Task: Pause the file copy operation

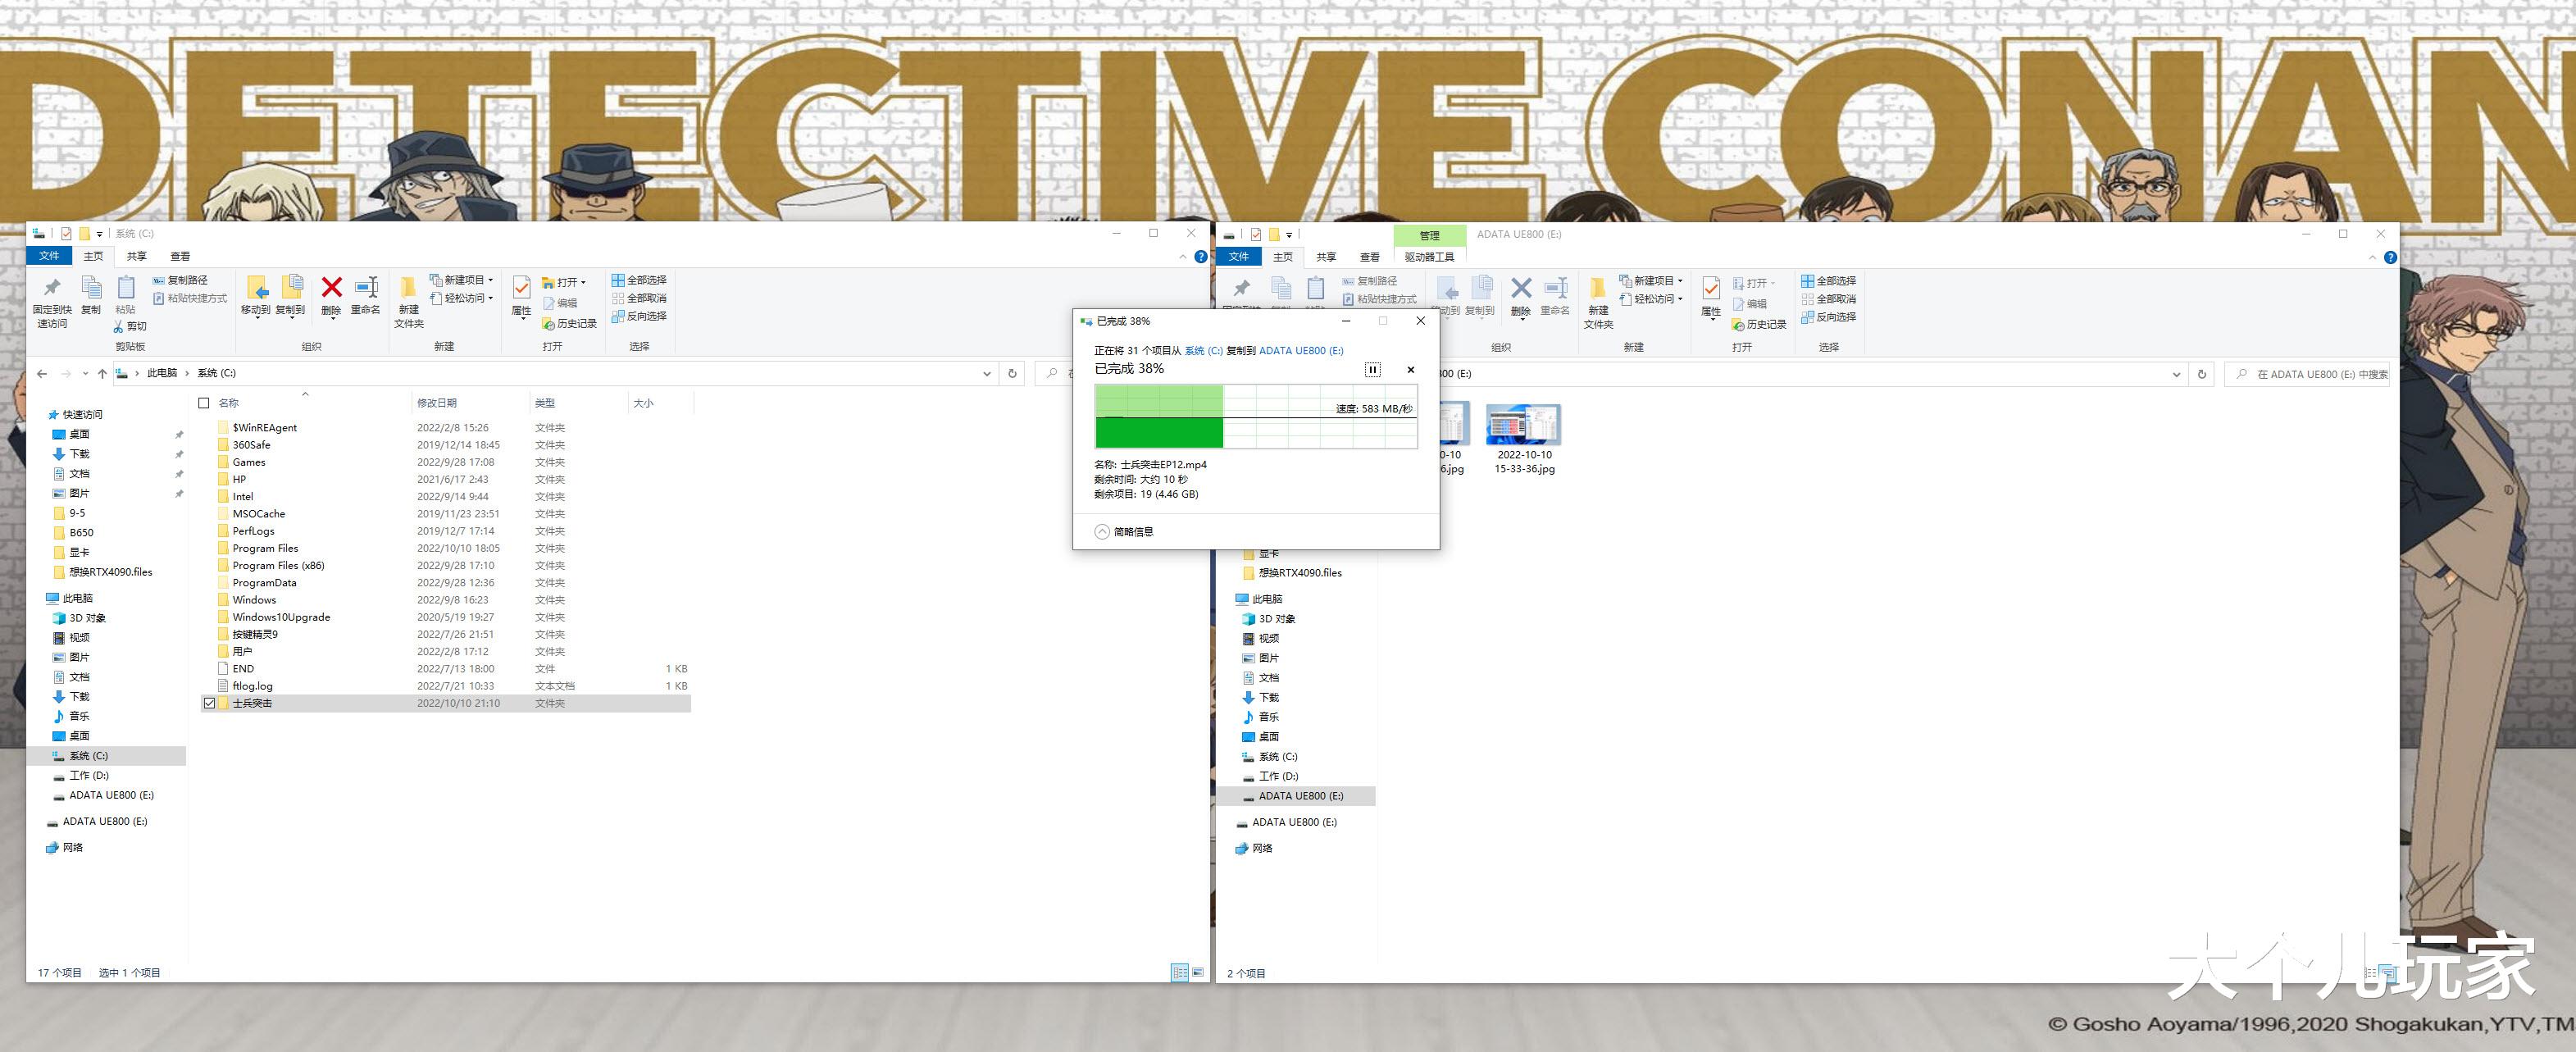Action: (1372, 370)
